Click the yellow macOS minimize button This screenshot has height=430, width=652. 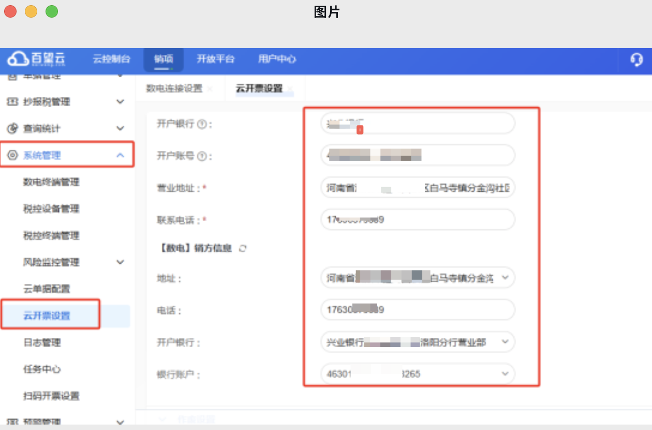click(x=31, y=11)
